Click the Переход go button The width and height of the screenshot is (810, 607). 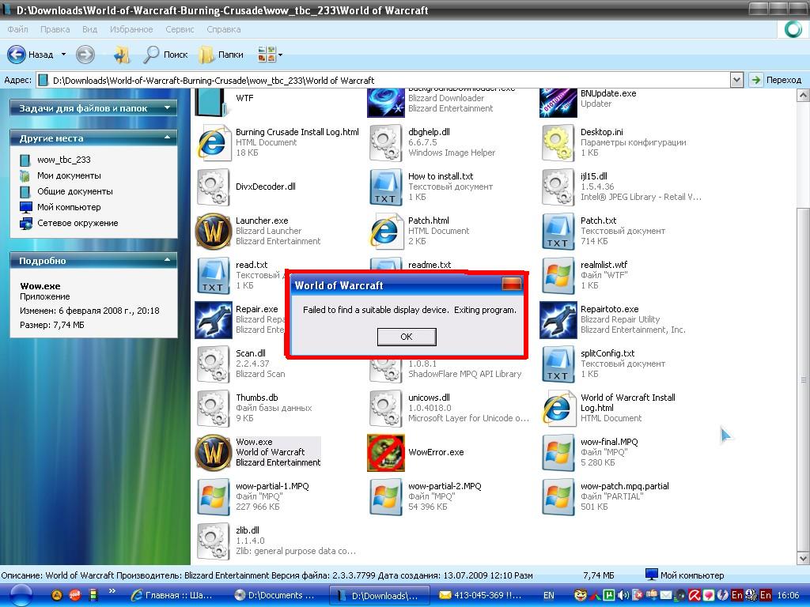coord(776,80)
